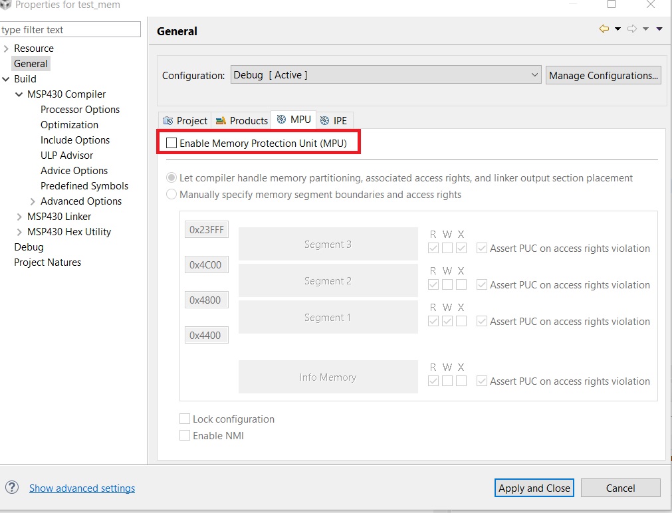Collapse the MSP430 Compiler node
Screen dimensions: 672x513
click(19, 94)
